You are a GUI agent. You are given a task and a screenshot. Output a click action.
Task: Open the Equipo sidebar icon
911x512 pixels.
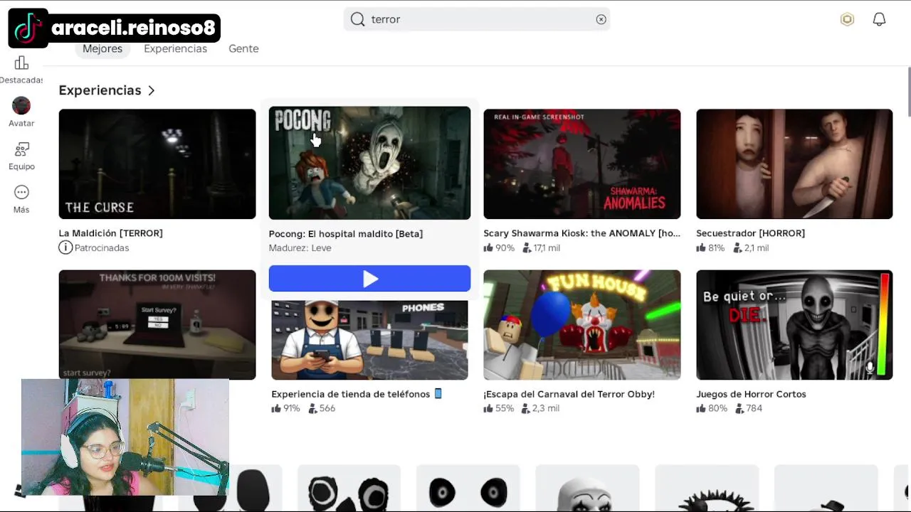click(21, 149)
